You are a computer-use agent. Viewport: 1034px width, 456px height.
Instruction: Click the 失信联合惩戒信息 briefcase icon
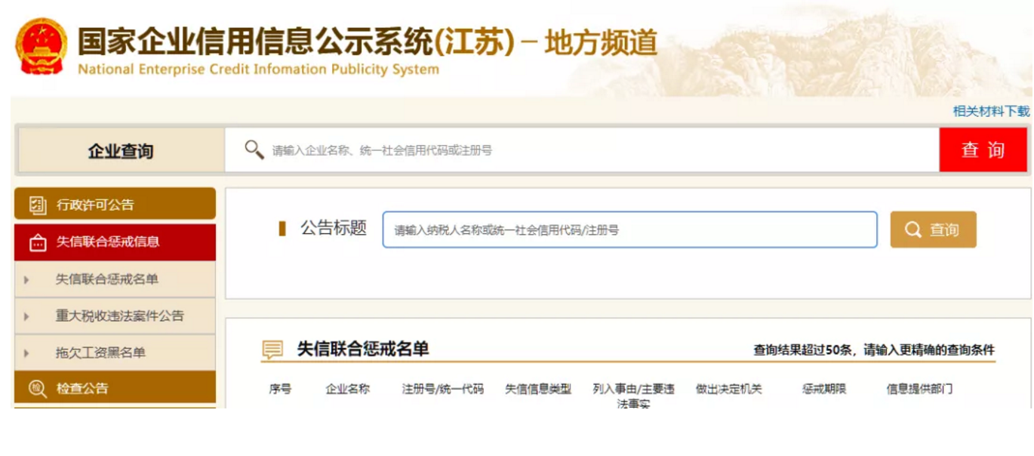point(37,242)
